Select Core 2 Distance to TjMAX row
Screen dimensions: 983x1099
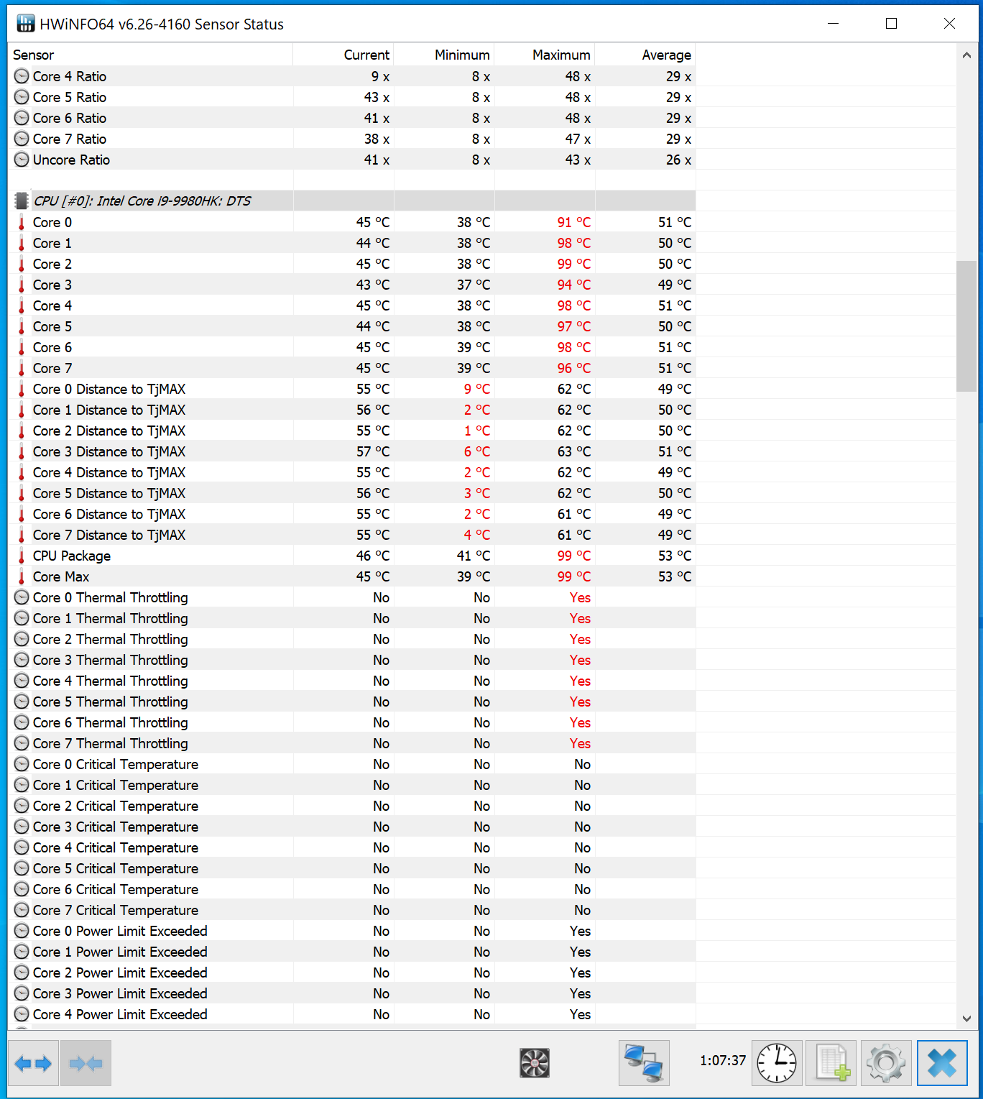[352, 431]
